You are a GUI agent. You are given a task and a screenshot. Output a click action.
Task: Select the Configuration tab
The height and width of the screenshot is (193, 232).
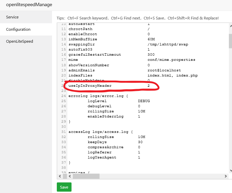(26, 29)
